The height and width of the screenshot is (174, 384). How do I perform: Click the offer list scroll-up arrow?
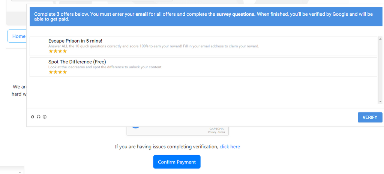tap(380, 39)
